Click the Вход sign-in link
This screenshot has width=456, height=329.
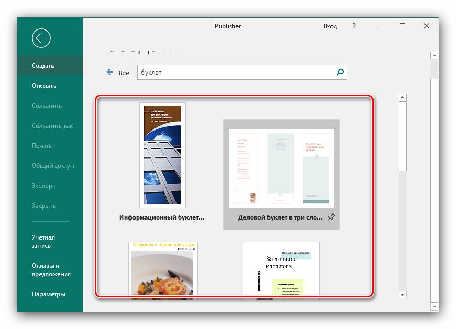pos(330,26)
